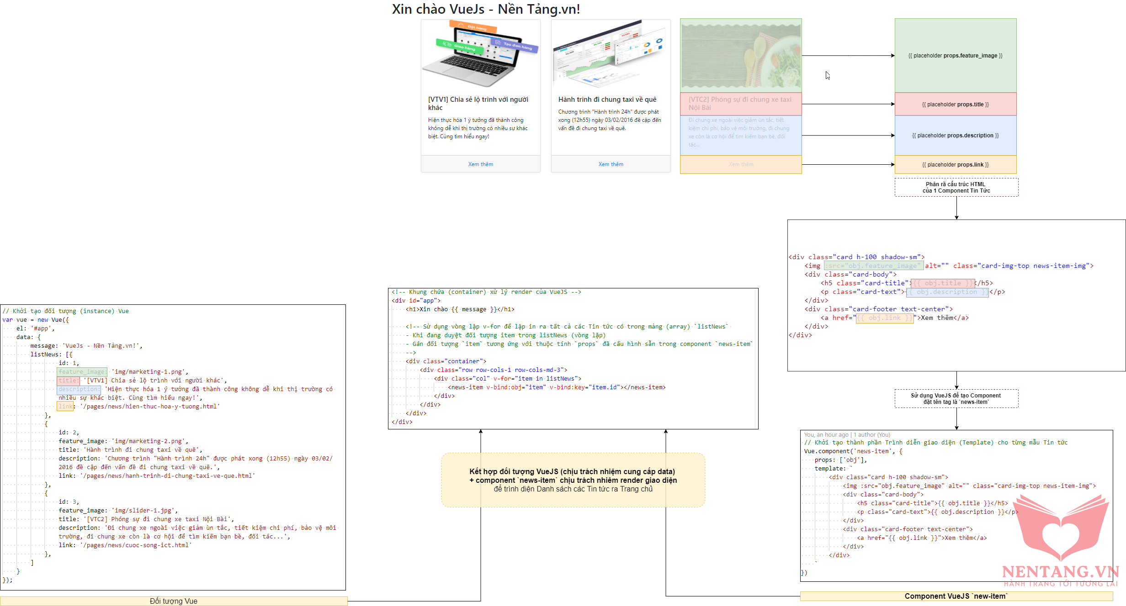This screenshot has width=1126, height=606.
Task: Click the green props.feature_image placeholder box
Action: pos(955,56)
